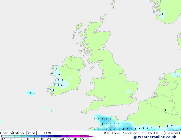181x140 pixels.
Task: Select the 15 mm legend color swatch
Action: click(45, 136)
